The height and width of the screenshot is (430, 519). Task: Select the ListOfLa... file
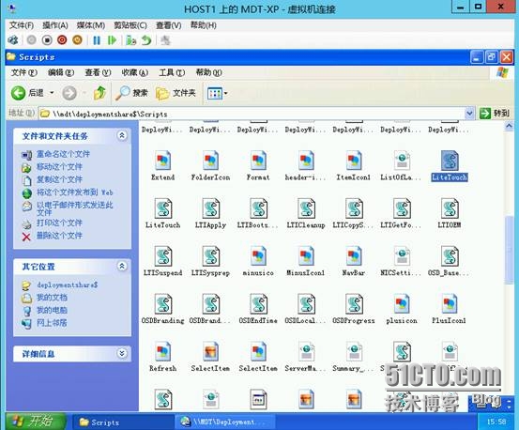(x=401, y=165)
